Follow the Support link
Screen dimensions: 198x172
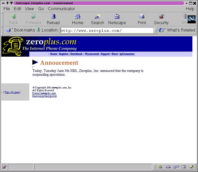105,54
